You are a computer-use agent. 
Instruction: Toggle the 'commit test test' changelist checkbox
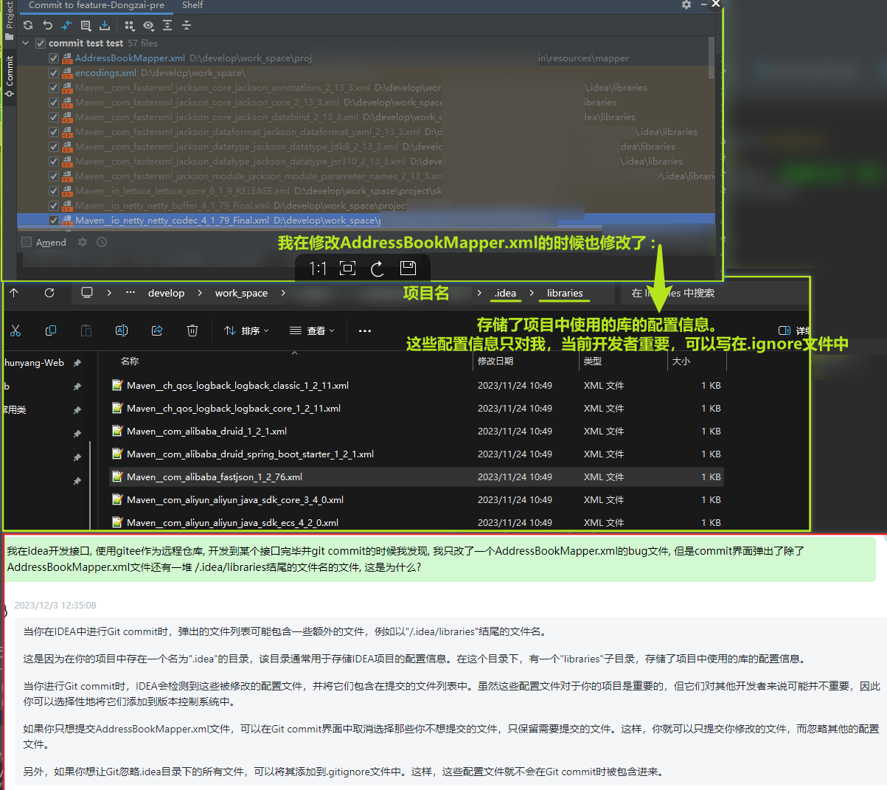click(x=41, y=44)
